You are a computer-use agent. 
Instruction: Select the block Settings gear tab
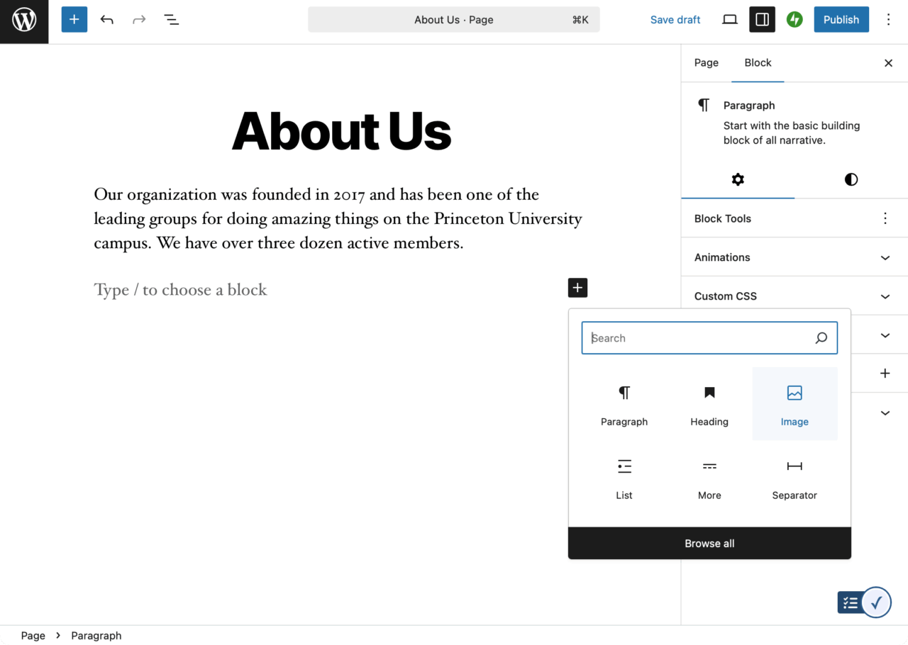click(x=738, y=179)
